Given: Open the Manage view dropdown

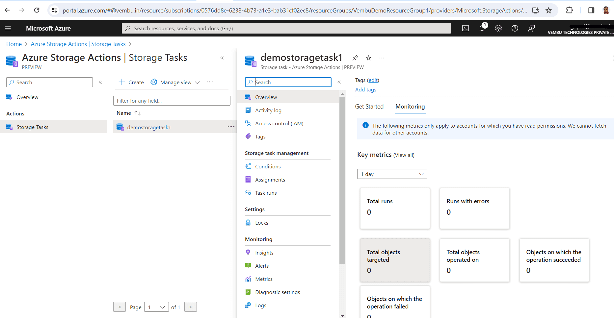Looking at the screenshot, I should 175,82.
